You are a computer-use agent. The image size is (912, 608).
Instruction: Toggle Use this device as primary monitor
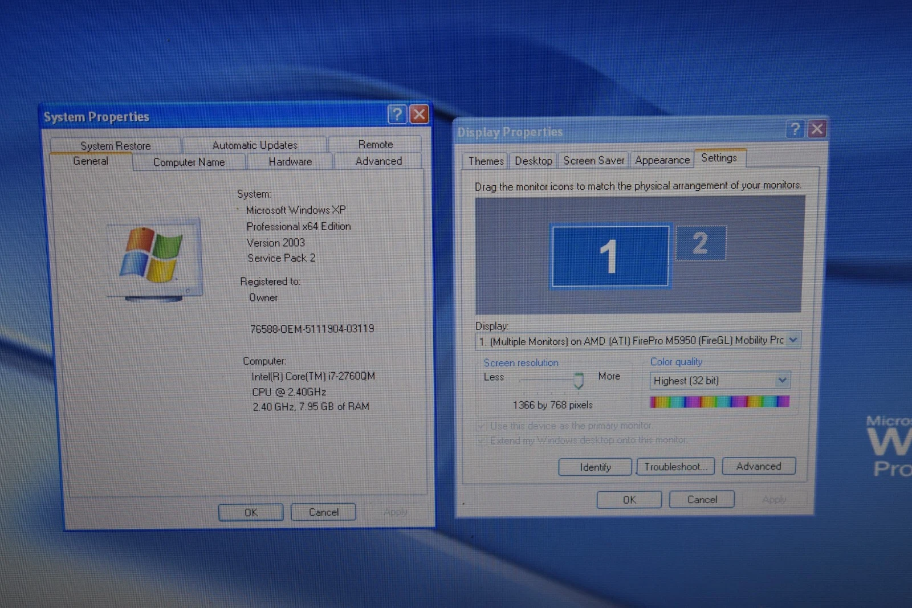click(482, 426)
